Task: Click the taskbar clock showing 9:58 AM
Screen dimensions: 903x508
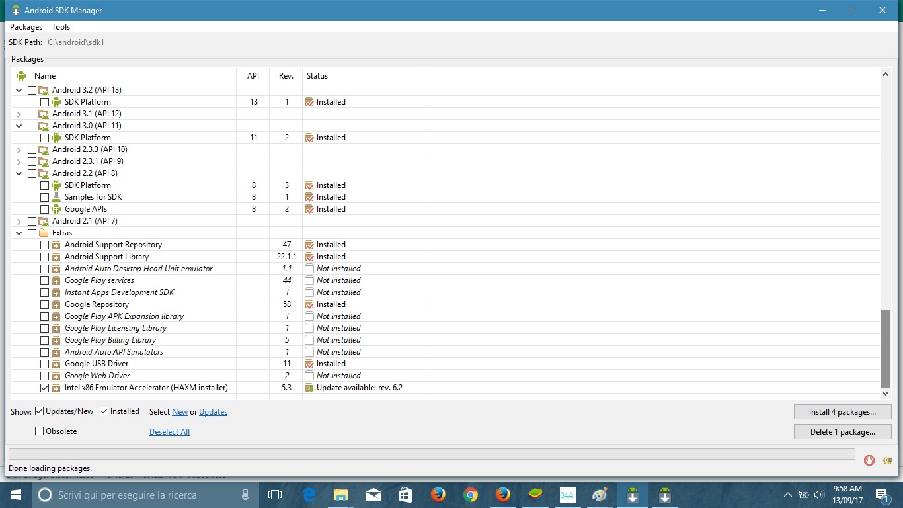Action: click(x=846, y=495)
